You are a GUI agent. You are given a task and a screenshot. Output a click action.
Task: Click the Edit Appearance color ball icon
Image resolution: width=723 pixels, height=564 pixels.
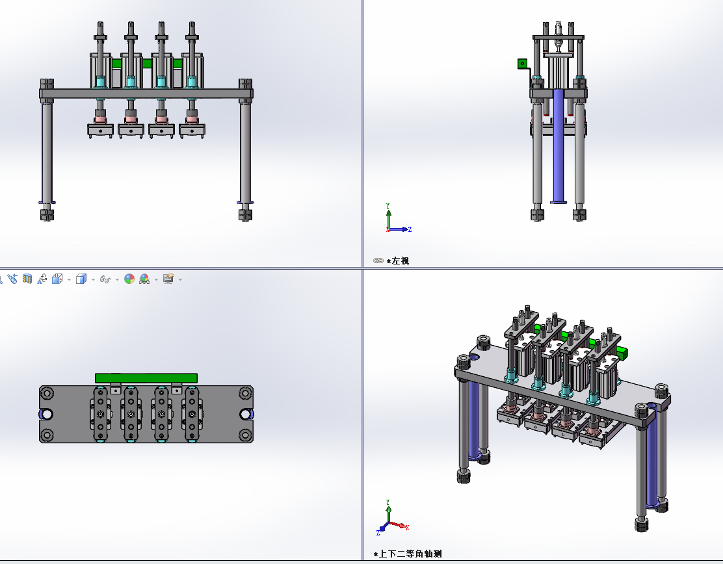tap(129, 279)
